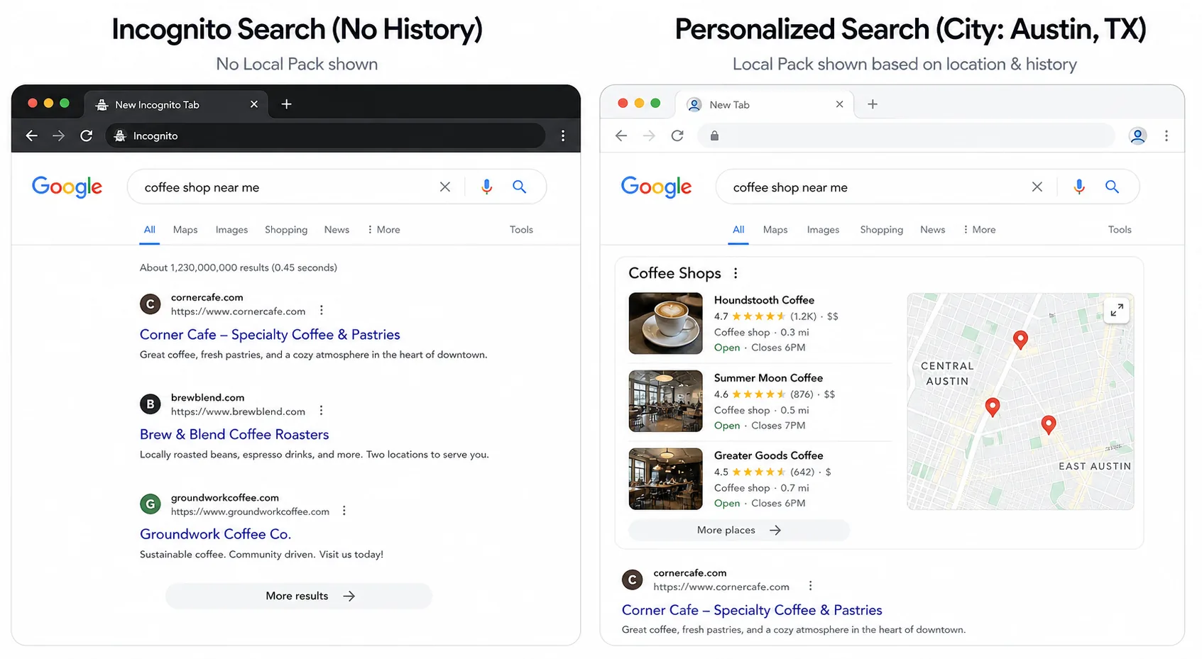1202x659 pixels.
Task: Open Brew & Blend Coffee Roasters link
Action: tap(234, 434)
